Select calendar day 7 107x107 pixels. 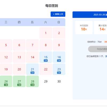click(32, 45)
